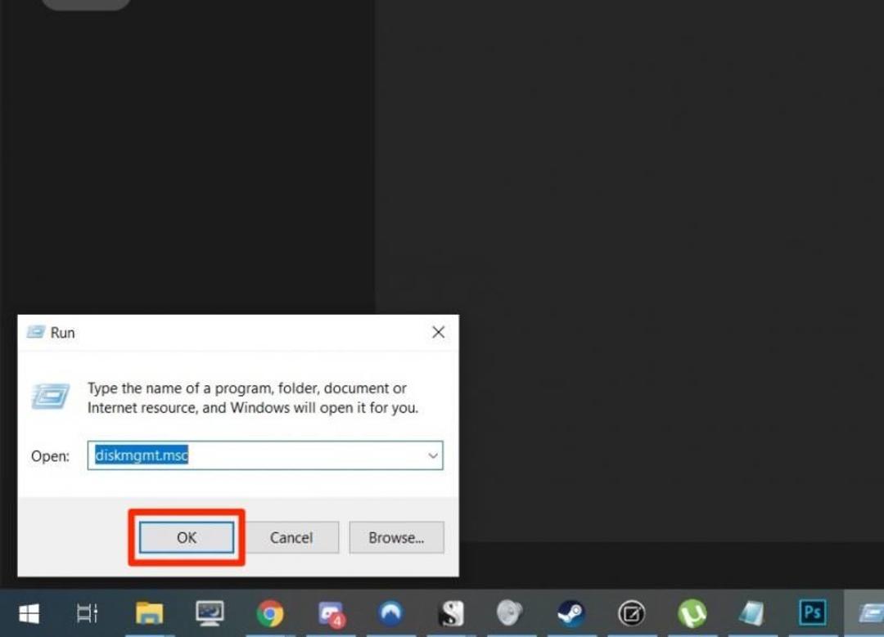The image size is (884, 637).
Task: Open Task View on the taskbar
Action: [88, 613]
